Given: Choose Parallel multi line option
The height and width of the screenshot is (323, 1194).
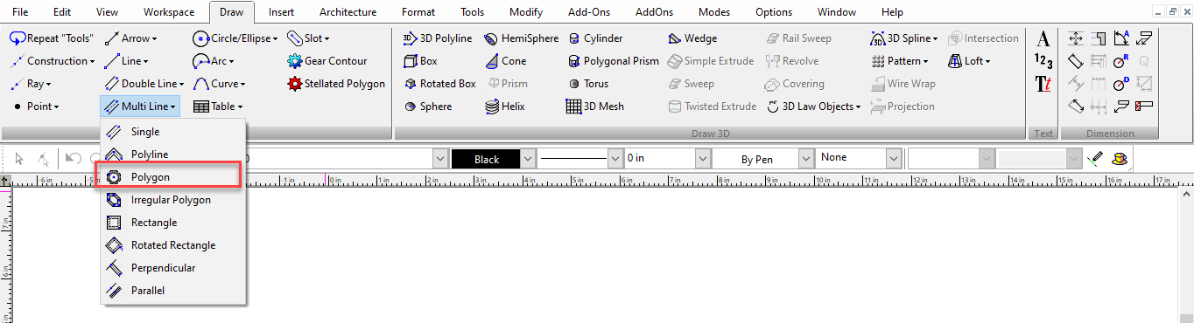Looking at the screenshot, I should click(x=173, y=291).
